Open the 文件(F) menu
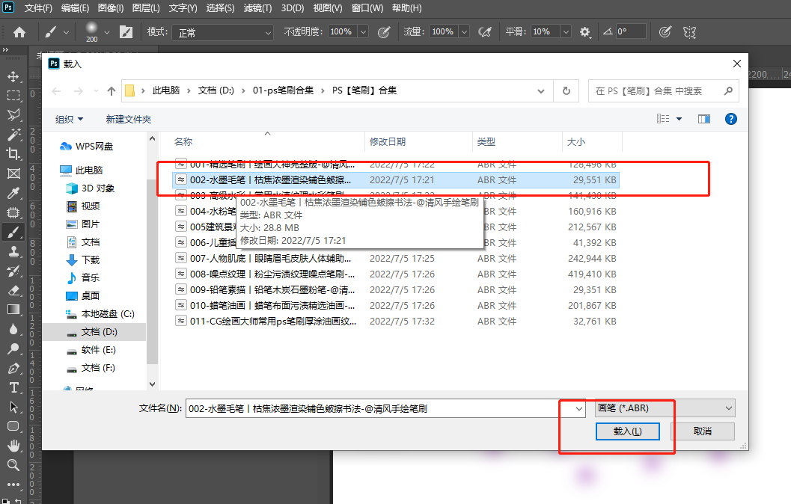Screen dimensions: 791x504 pyautogui.click(x=38, y=8)
